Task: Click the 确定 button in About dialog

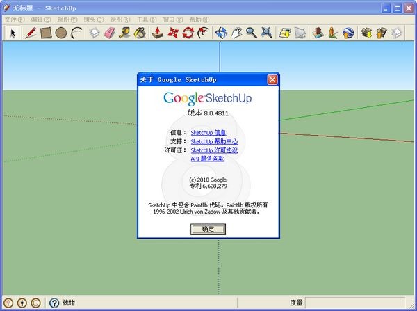Action: pyautogui.click(x=208, y=229)
